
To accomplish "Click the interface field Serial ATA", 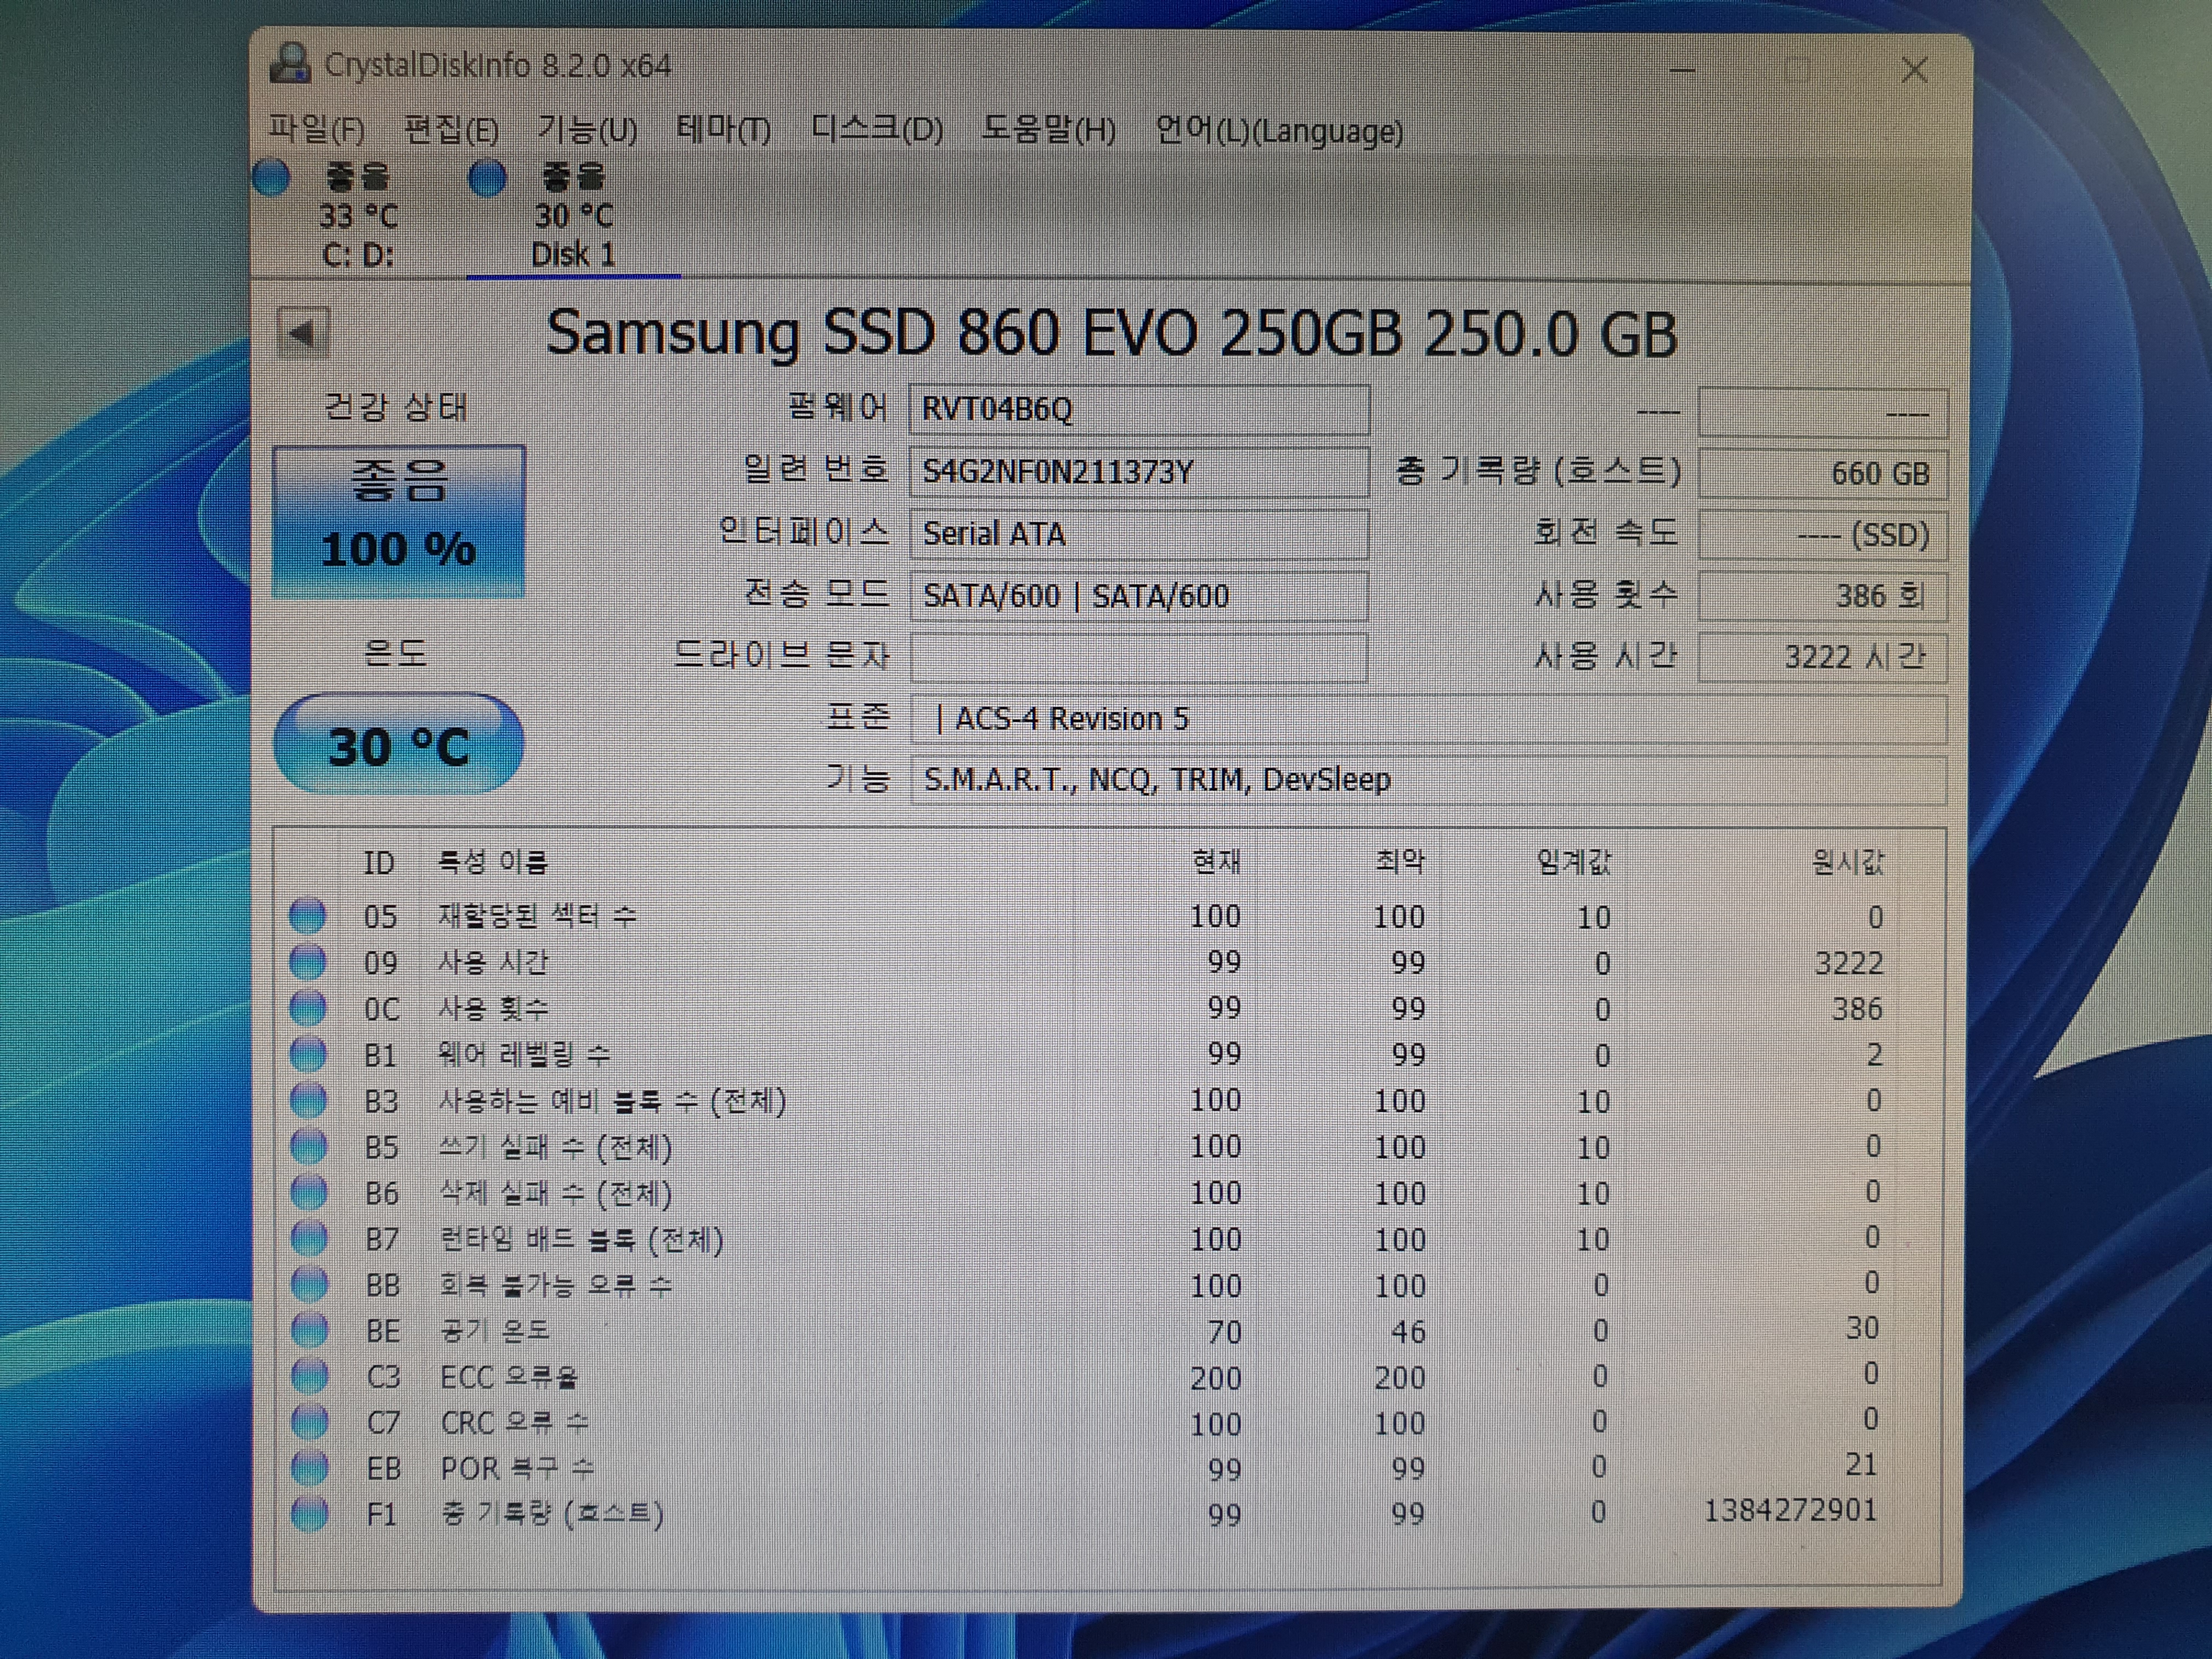I will point(1139,534).
